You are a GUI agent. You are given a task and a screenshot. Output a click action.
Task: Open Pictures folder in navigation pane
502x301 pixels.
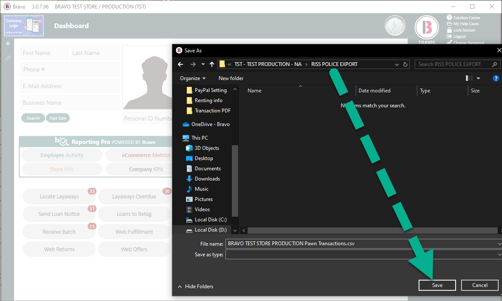pyautogui.click(x=200, y=199)
